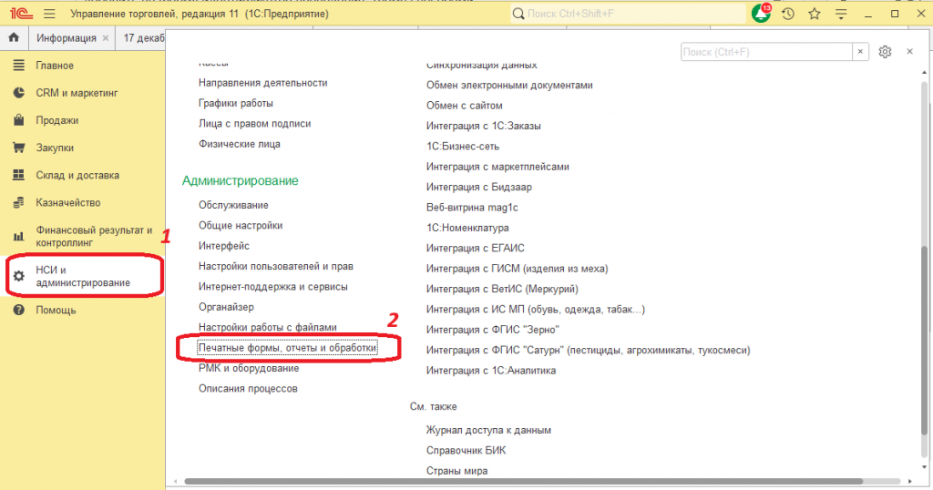Open Обслуживание

tap(233, 205)
